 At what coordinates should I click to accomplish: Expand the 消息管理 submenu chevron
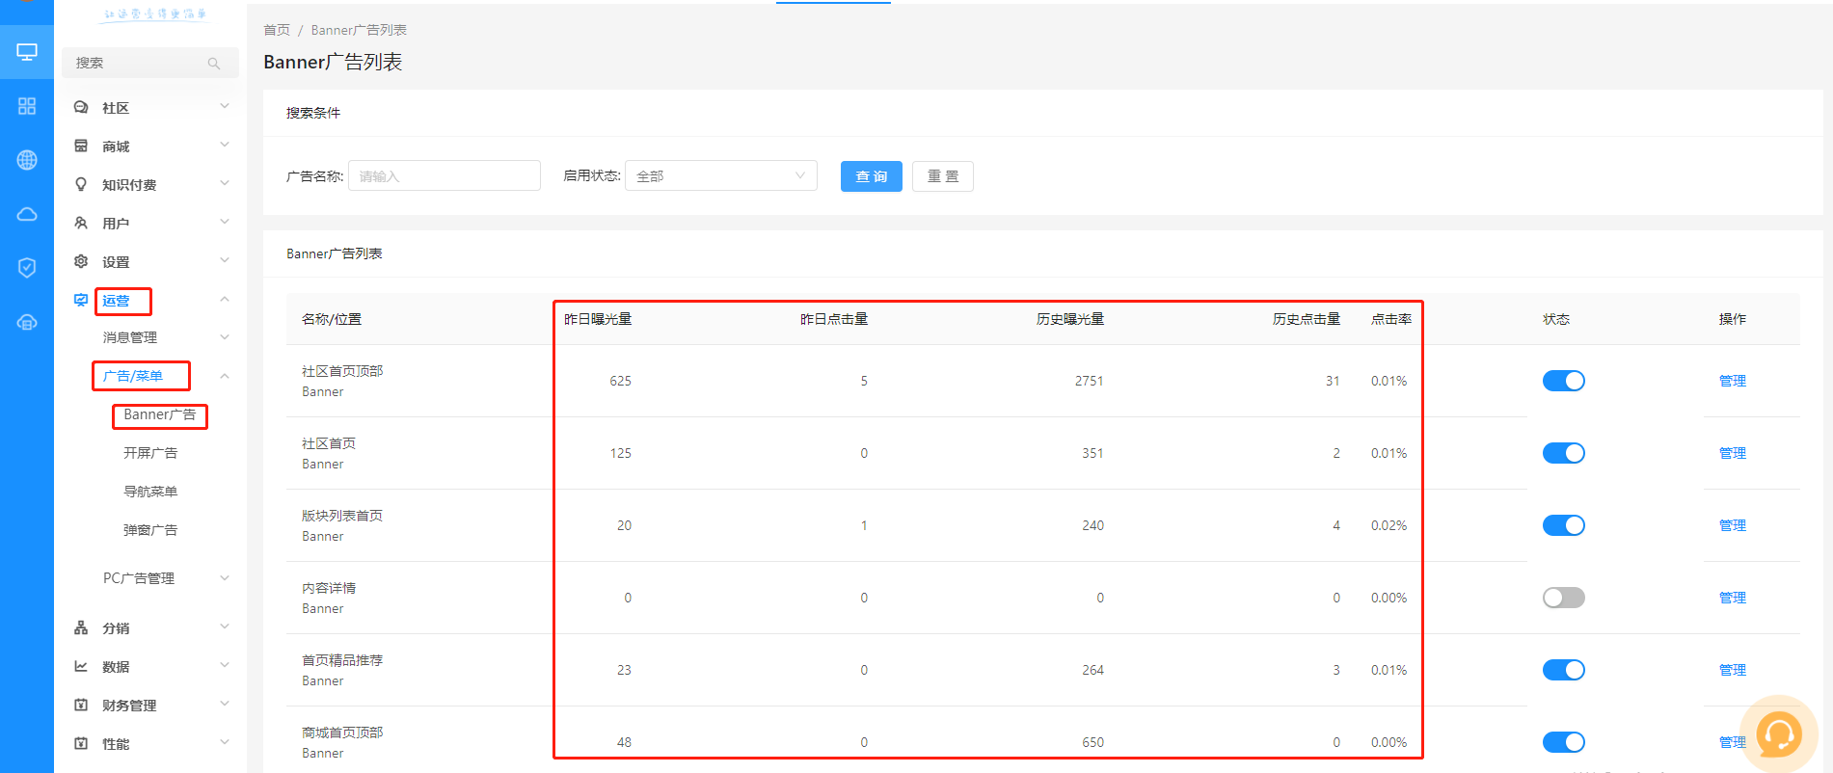(225, 337)
